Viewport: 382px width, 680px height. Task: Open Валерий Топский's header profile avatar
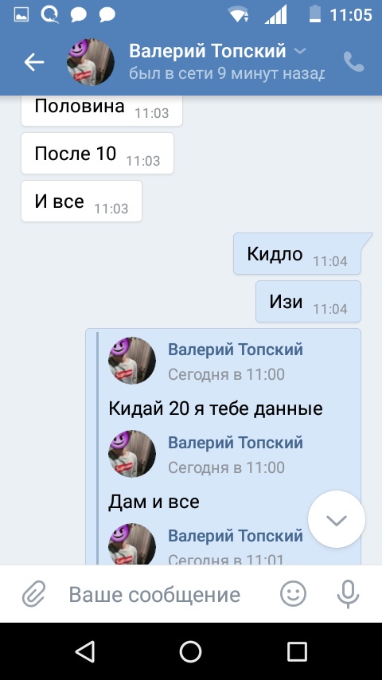pos(91,62)
